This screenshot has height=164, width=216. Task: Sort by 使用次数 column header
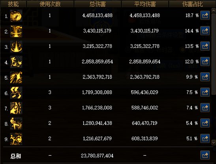(50, 4)
